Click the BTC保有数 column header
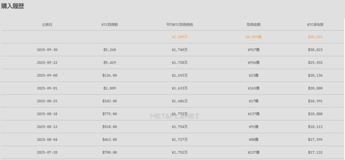Screen dimensions: 345x160 click(315, 25)
